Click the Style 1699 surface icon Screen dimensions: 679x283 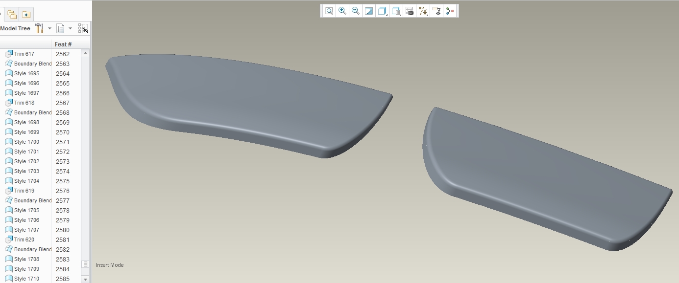[8, 132]
